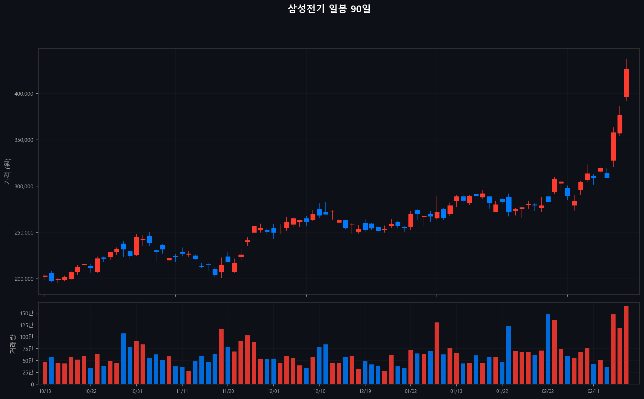Viewport: 644px width, 399px height.
Task: Click the 거래량 volume axis label
Action: (x=12, y=344)
